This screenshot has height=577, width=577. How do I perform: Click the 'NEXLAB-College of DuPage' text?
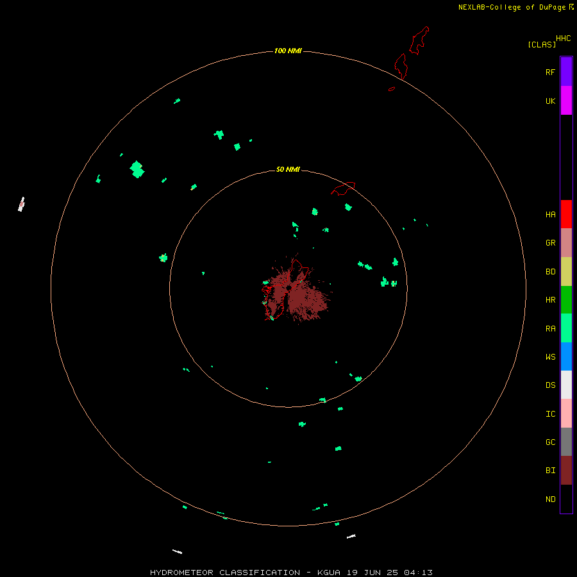pos(512,7)
